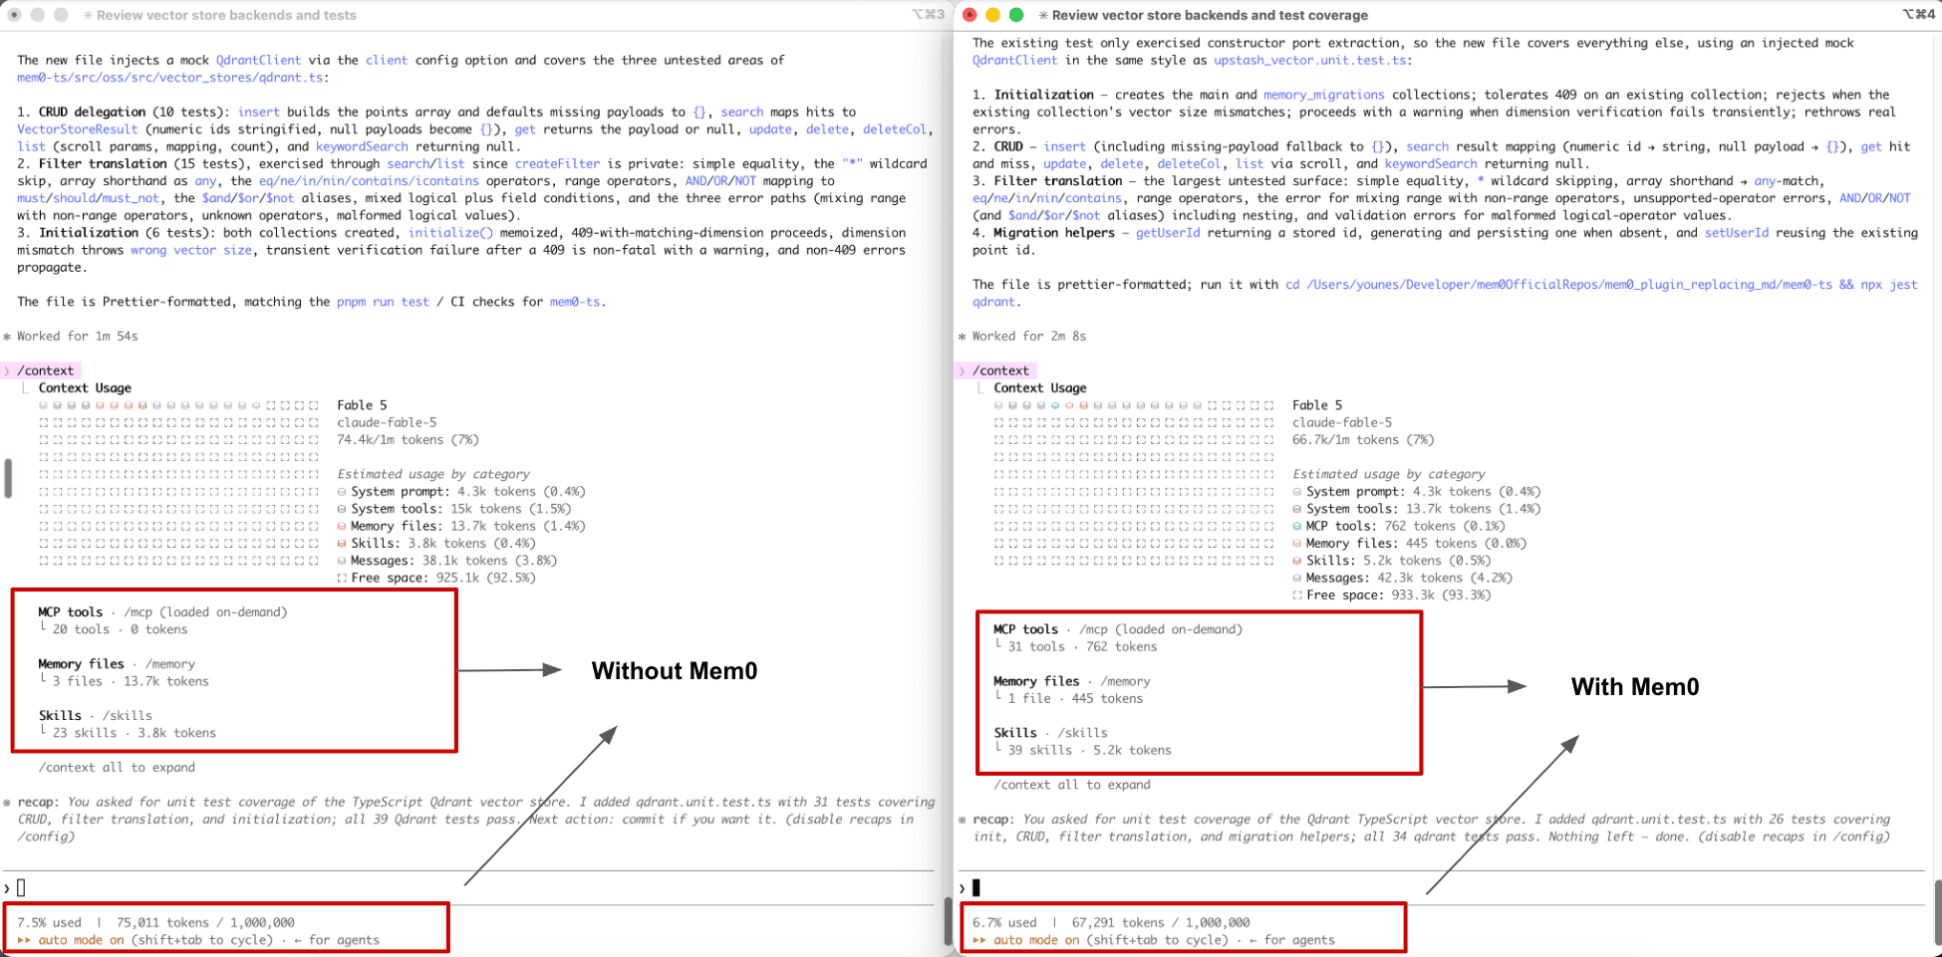
Task: Click the left pane's left-edge scrollbar thumb
Action: coord(8,478)
